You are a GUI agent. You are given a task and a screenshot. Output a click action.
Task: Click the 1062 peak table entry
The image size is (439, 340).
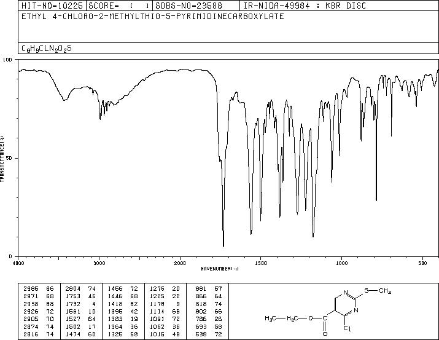165,326
